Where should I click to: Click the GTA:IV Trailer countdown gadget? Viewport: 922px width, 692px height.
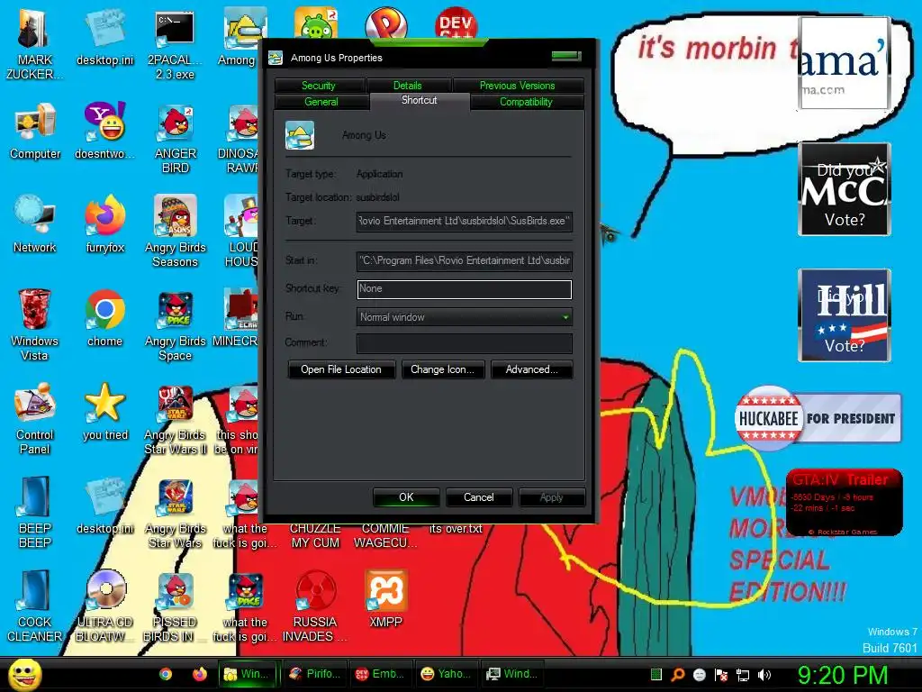tap(845, 503)
